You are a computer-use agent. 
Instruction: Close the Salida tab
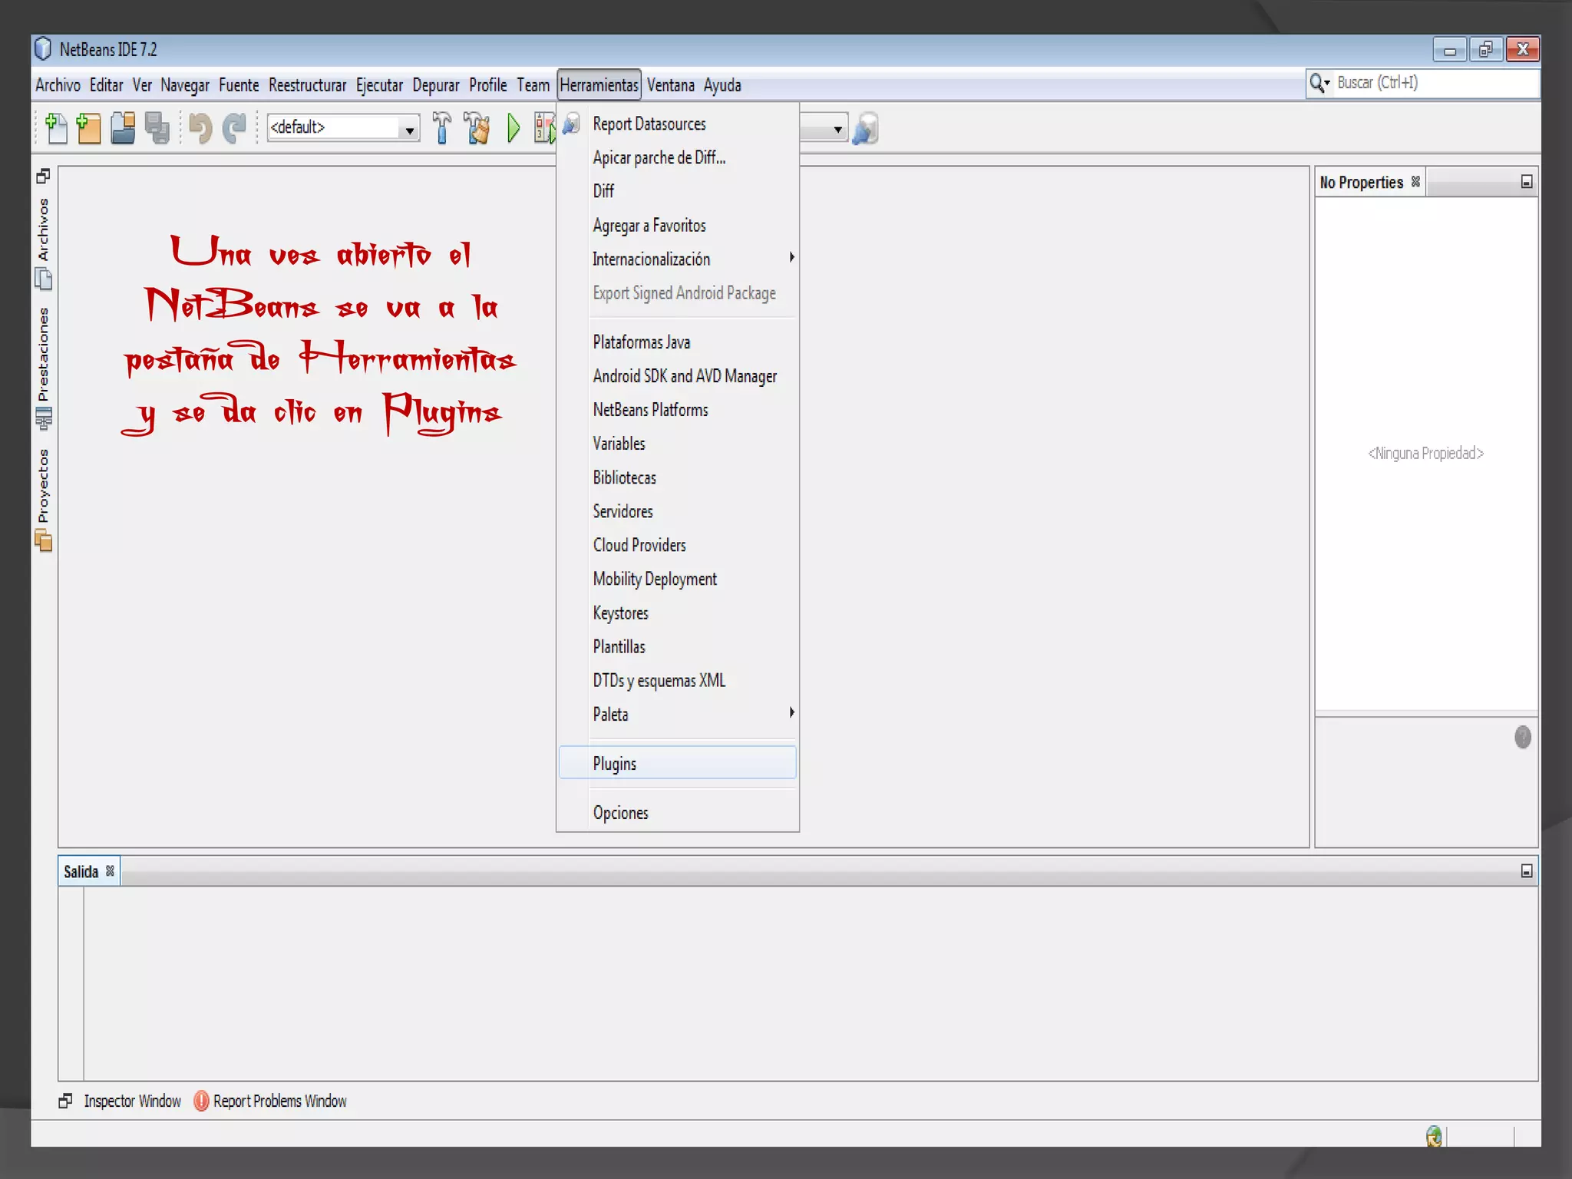[x=110, y=871]
